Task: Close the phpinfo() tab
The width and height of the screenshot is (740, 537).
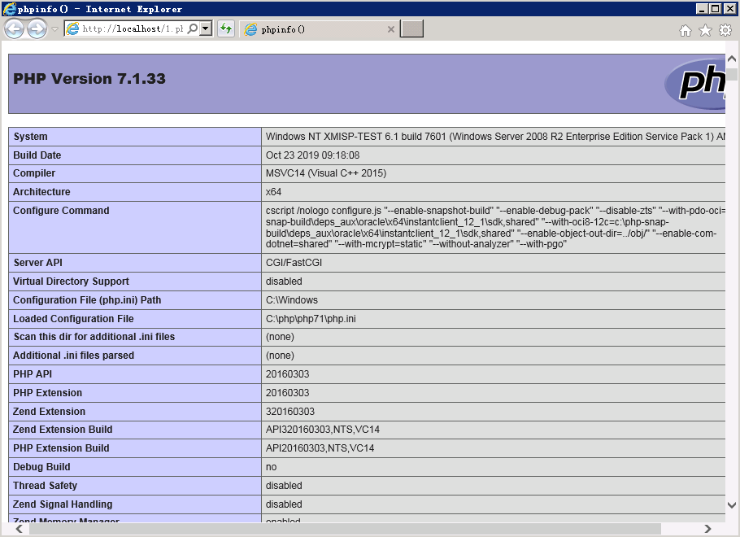Action: (391, 29)
